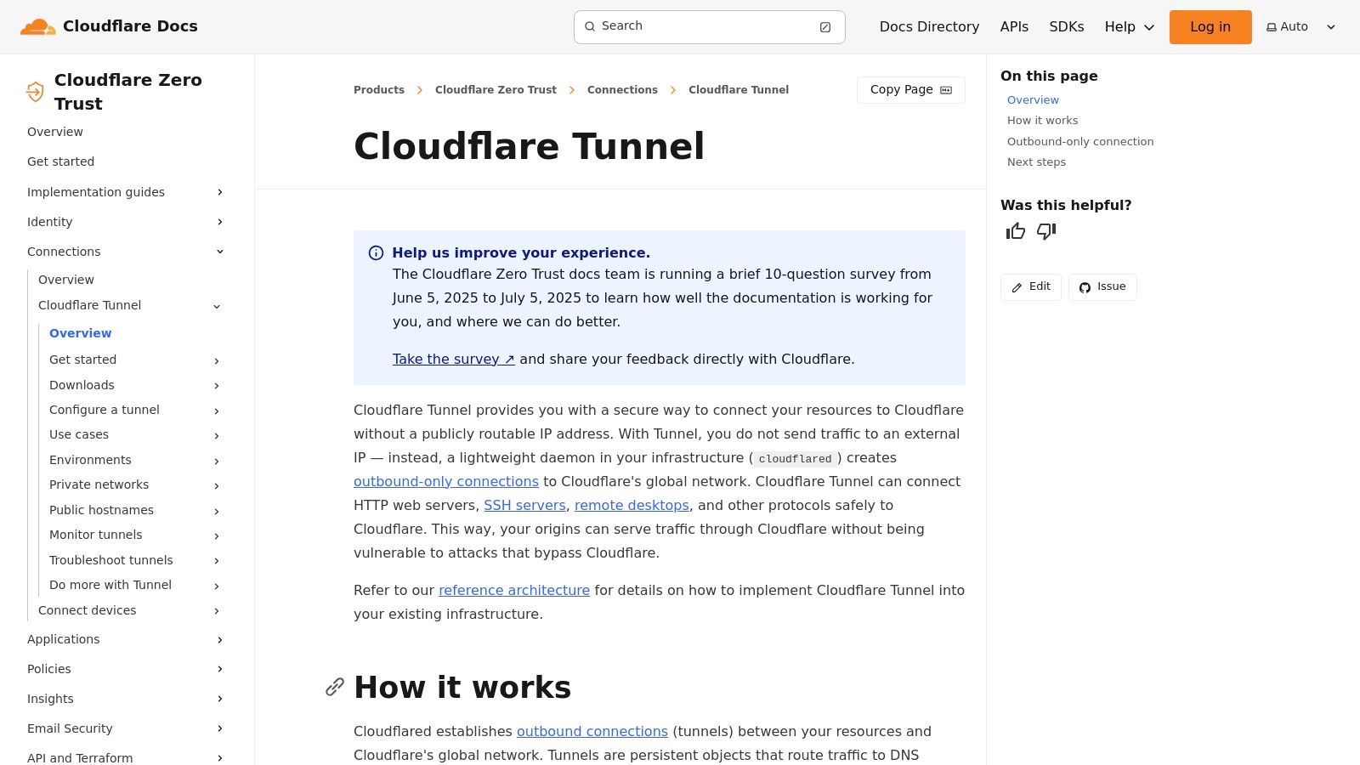Open SDKs in top navigation

point(1067,27)
